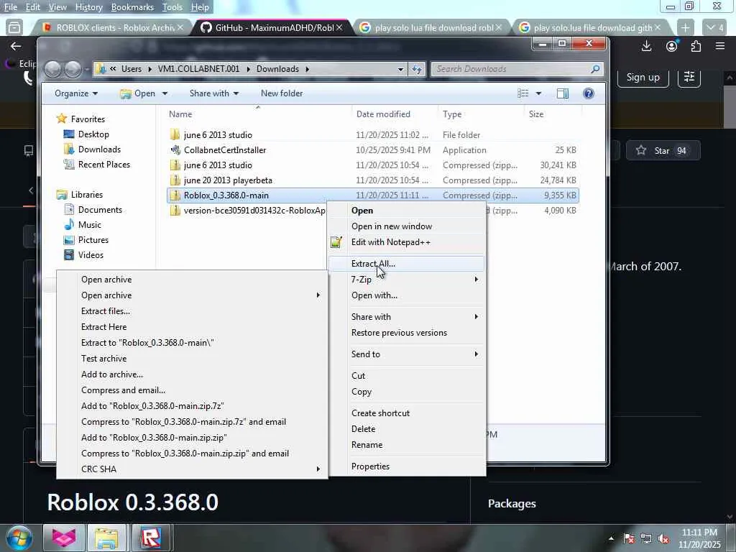Click the network tray icon

(x=646, y=539)
